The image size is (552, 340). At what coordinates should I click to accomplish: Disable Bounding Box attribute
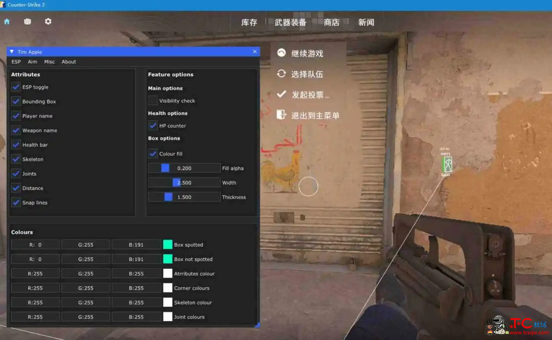click(x=16, y=101)
